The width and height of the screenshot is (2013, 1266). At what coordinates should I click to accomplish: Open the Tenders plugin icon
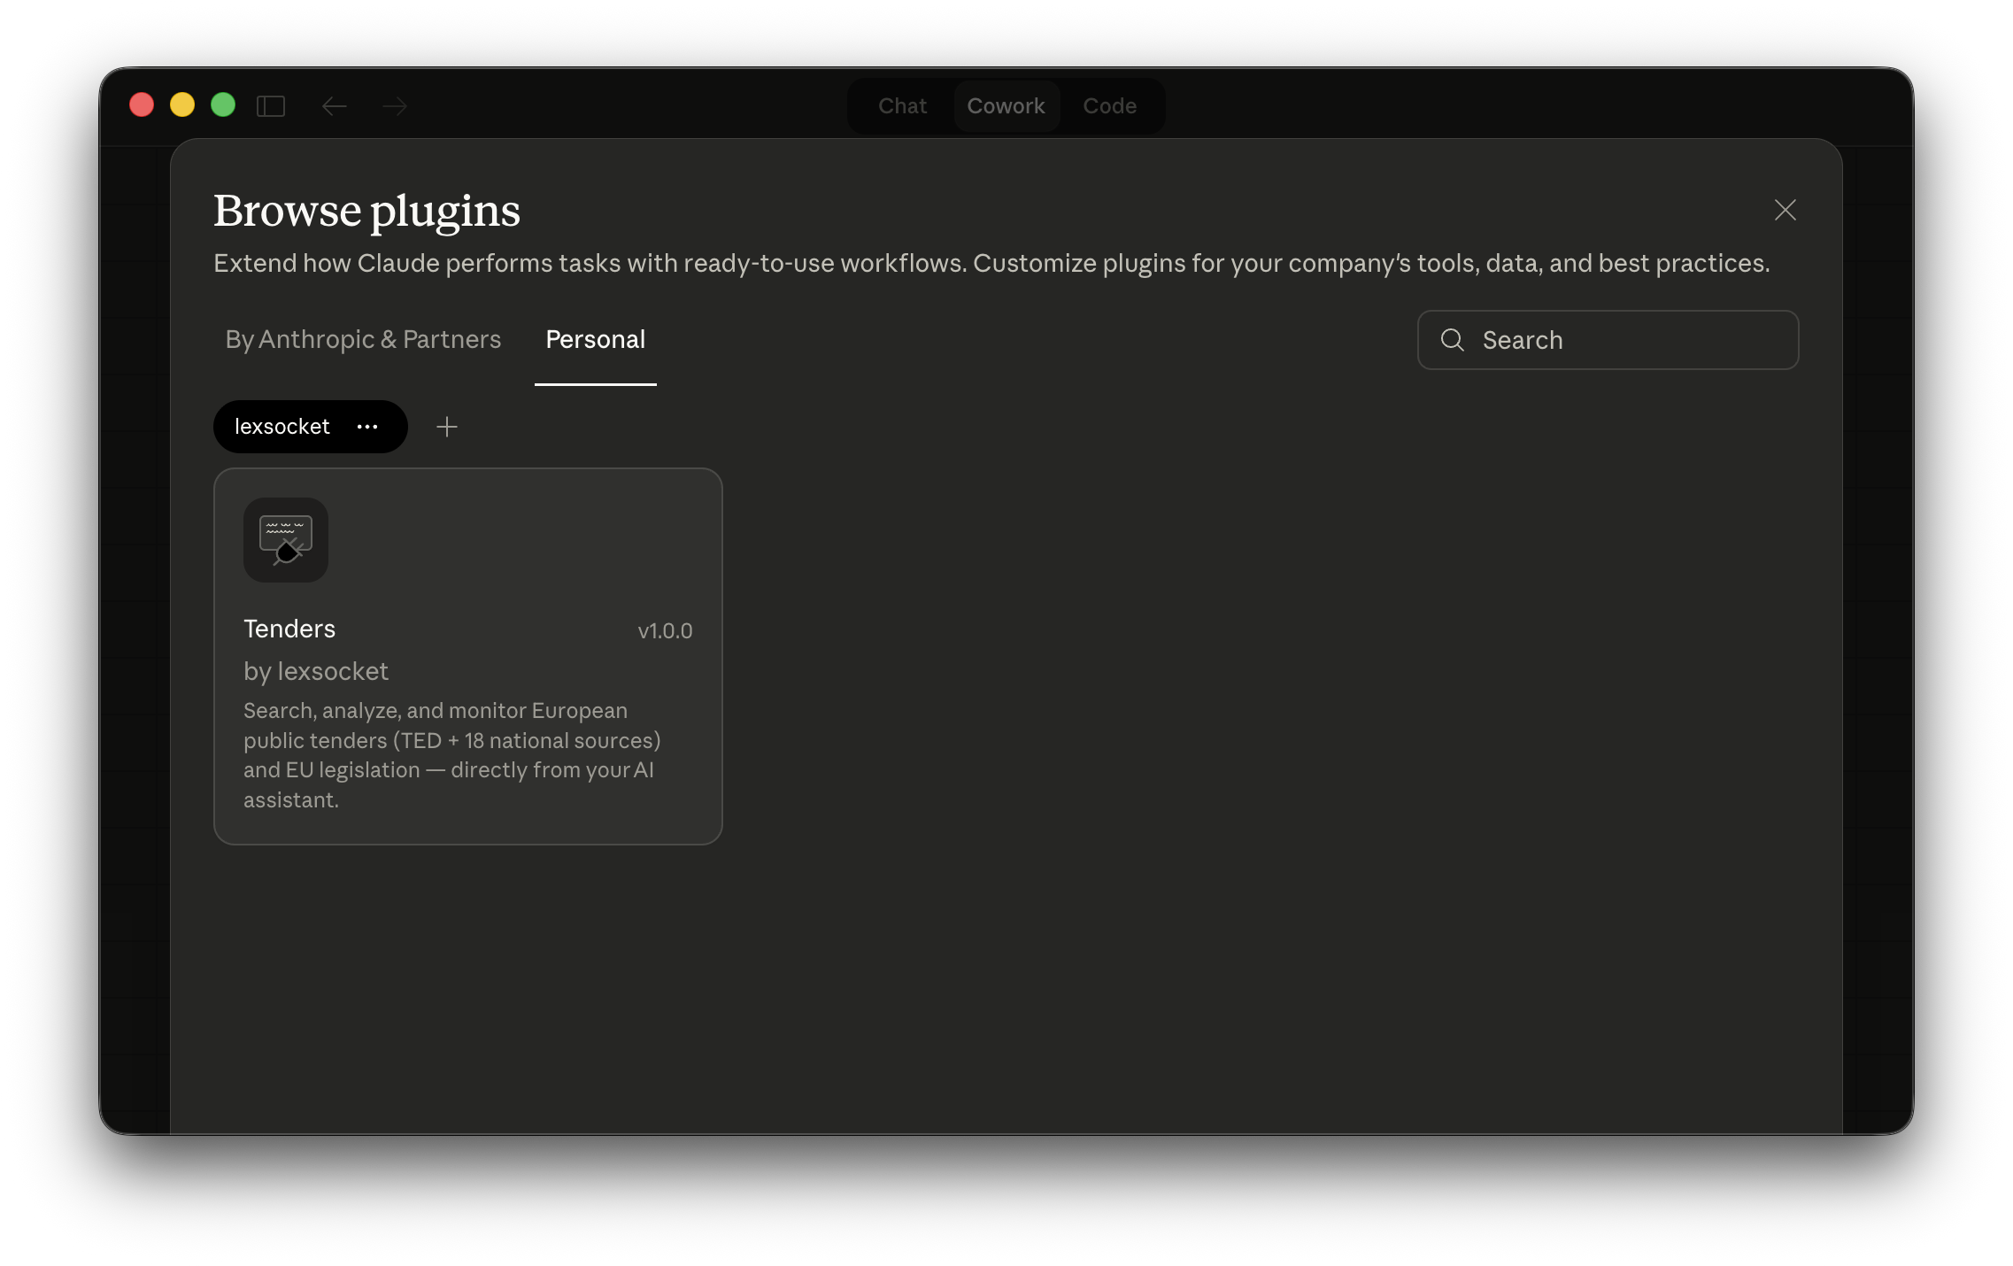pos(285,540)
